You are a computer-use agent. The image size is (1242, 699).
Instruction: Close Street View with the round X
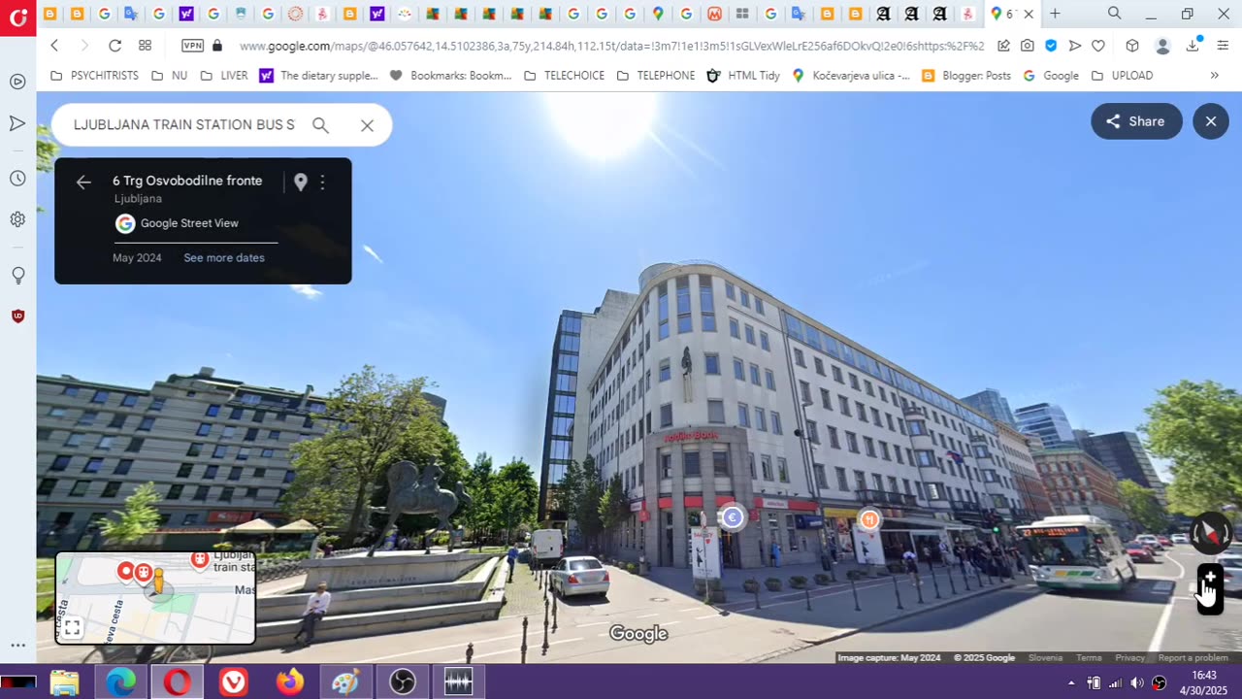(1211, 121)
